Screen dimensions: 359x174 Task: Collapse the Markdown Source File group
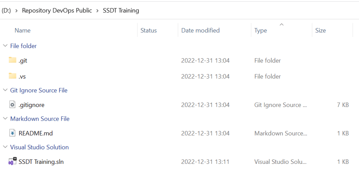coord(5,119)
